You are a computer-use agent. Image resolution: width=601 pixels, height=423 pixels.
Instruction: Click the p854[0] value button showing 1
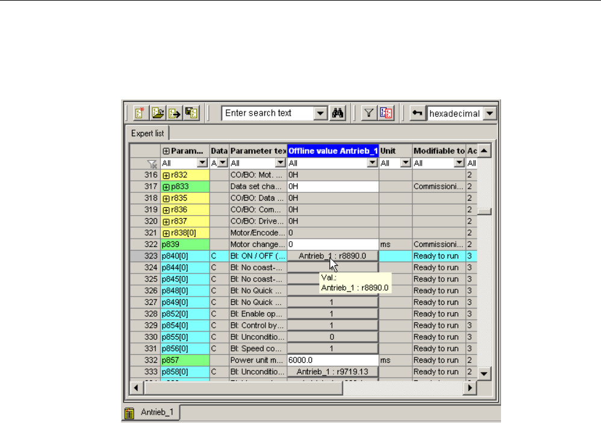pos(332,325)
